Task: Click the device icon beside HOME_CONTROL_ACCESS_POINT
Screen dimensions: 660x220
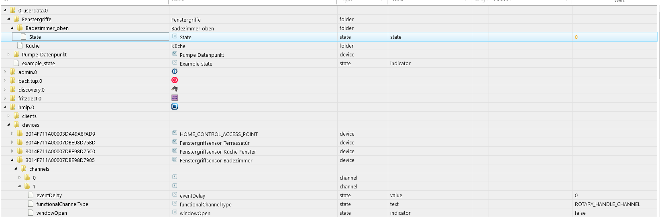Action: tap(175, 133)
